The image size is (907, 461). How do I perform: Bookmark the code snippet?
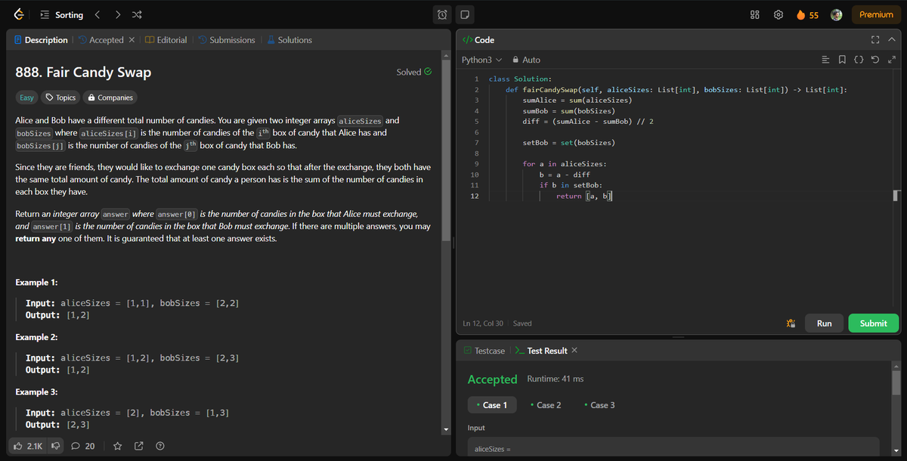(843, 60)
